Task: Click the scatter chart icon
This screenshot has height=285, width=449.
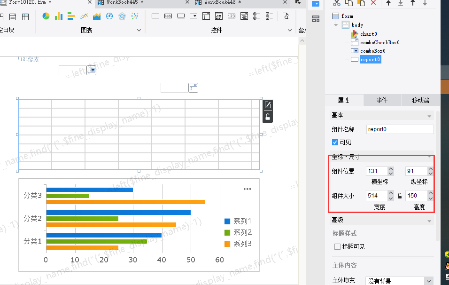Action: [x=135, y=16]
